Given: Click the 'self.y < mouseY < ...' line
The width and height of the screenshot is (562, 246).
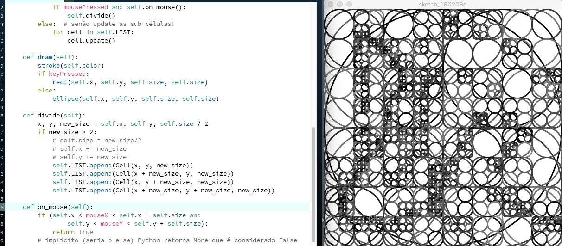Looking at the screenshot, I should point(137,223).
